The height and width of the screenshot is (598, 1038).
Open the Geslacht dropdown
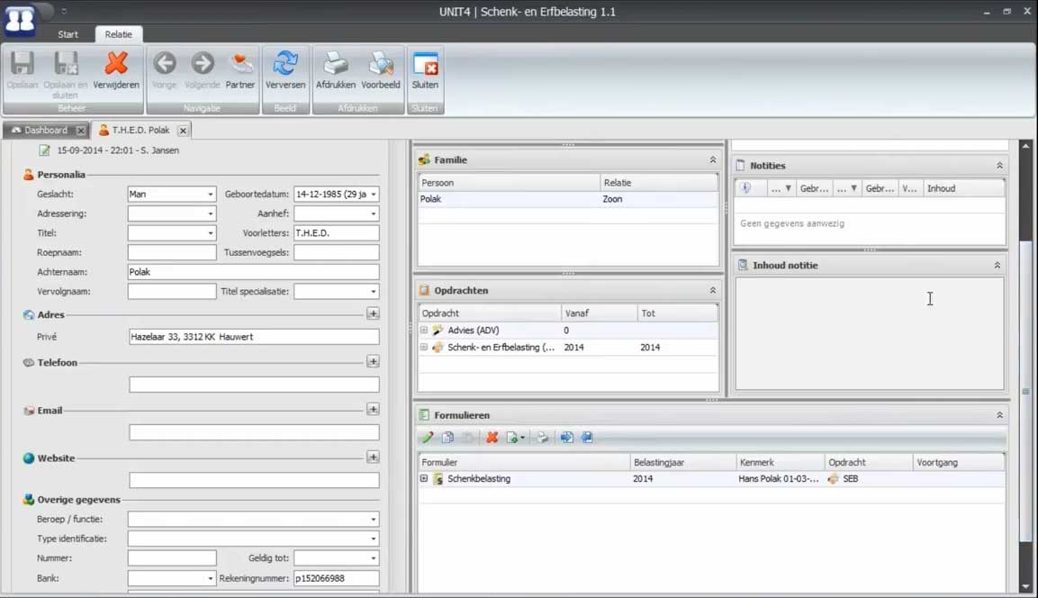(211, 194)
